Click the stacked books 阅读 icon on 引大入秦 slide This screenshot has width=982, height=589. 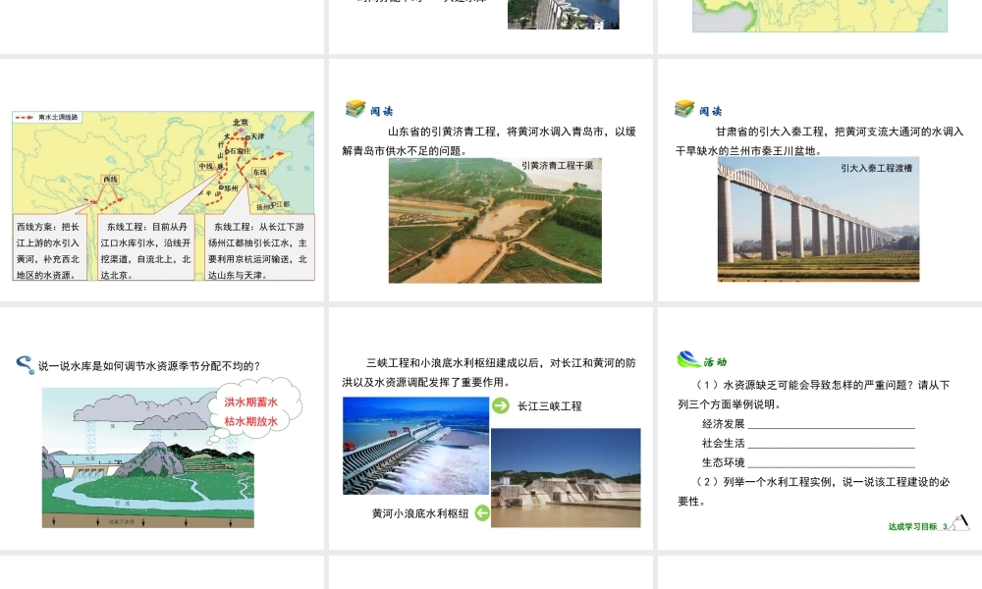(x=684, y=109)
